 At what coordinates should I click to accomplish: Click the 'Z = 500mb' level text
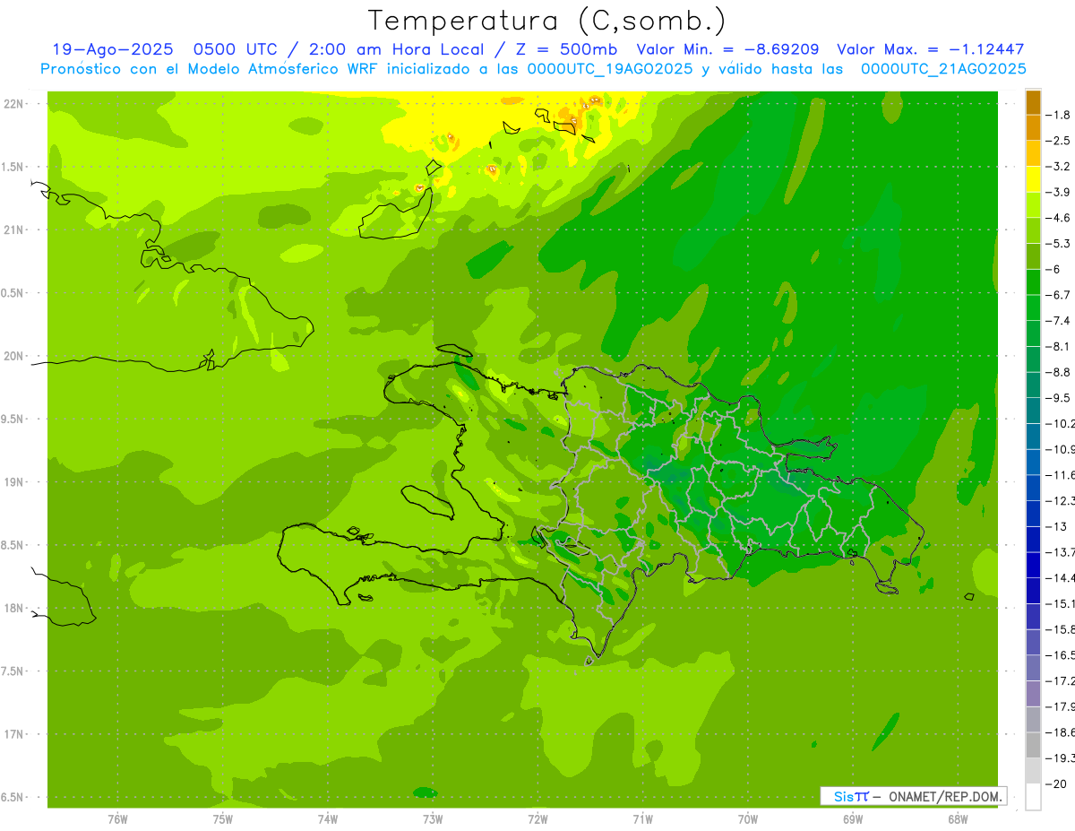click(568, 50)
